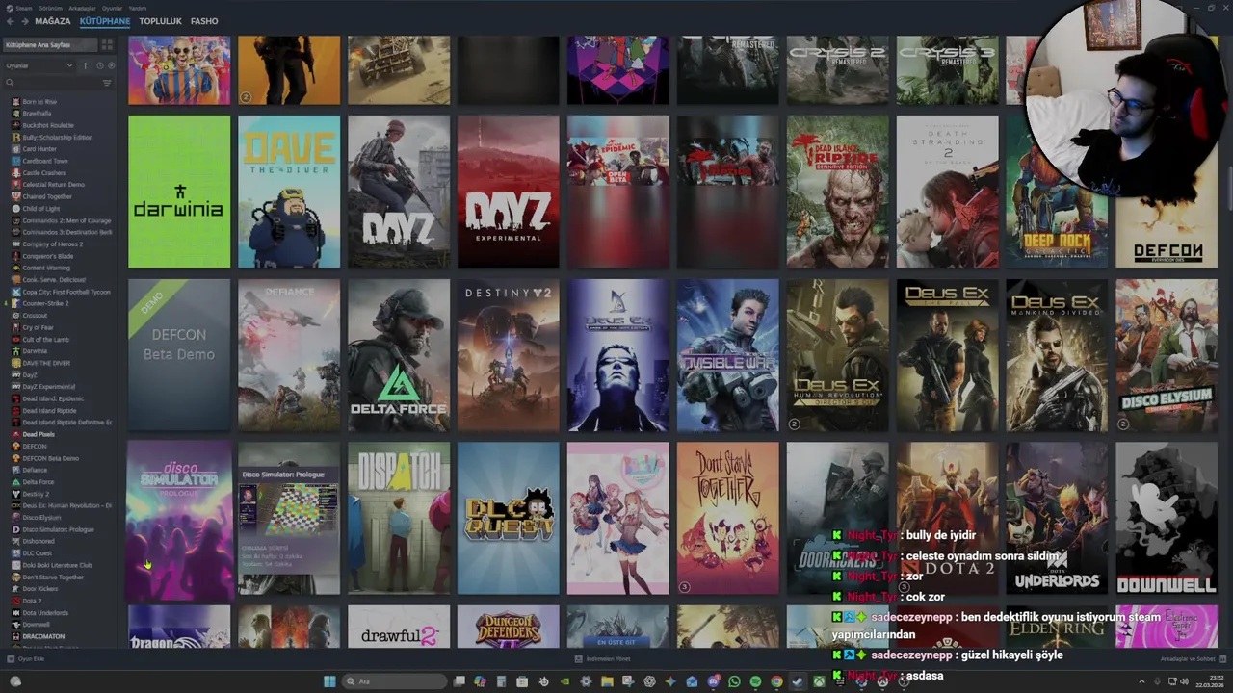Open the DEFCON Beta Demo tile
Viewport: 1233px width, 693px height.
179,355
